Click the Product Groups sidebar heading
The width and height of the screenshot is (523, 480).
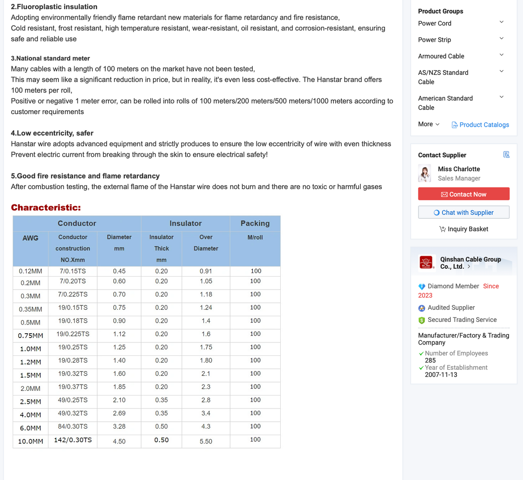coord(441,11)
